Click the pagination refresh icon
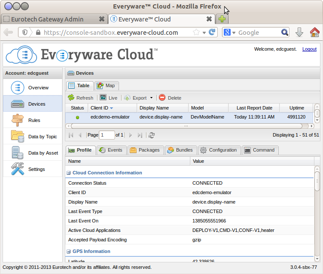The image size is (323, 274). point(152,135)
